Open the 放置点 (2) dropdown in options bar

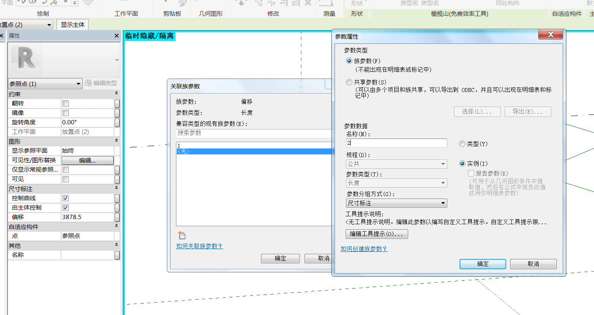26,25
